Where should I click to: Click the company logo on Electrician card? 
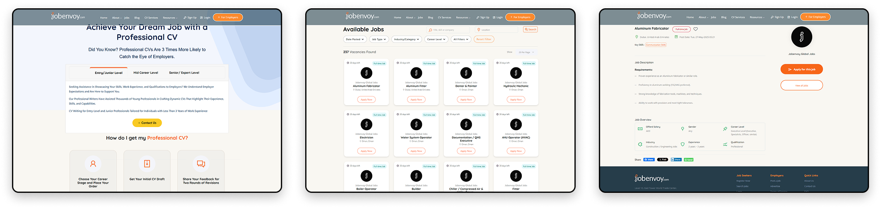tap(366, 125)
